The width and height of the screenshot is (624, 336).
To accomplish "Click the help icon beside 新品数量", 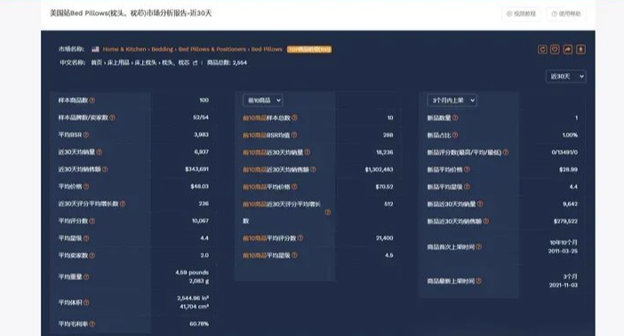I will pyautogui.click(x=455, y=118).
